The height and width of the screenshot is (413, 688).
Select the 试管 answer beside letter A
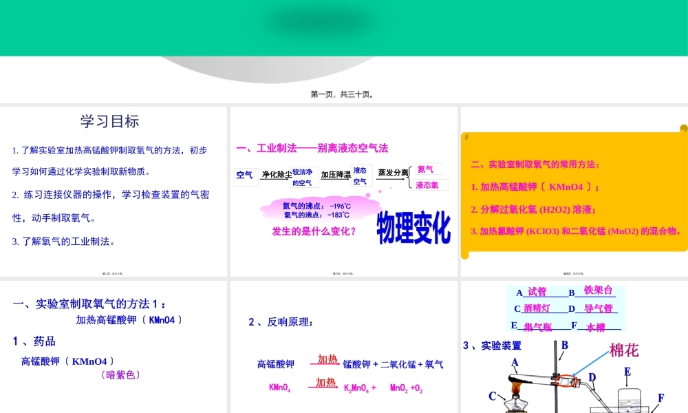pos(537,293)
